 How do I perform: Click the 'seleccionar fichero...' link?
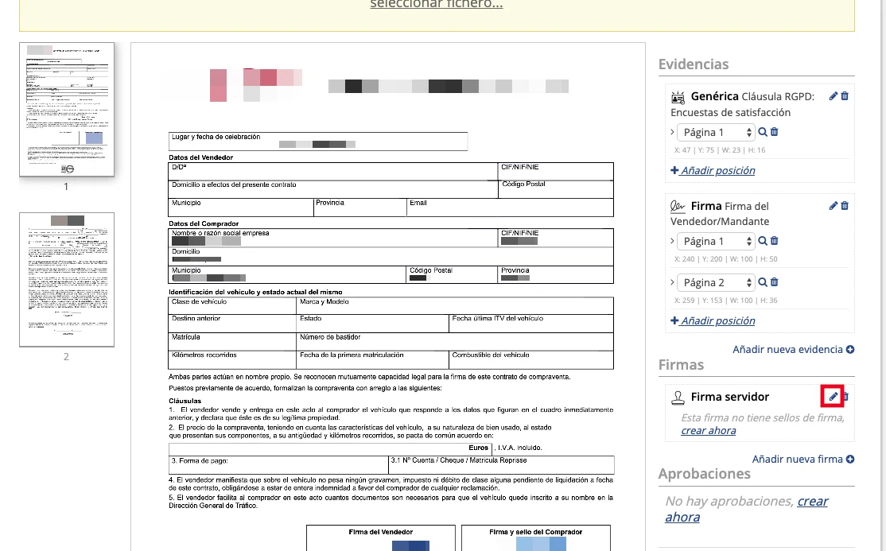click(436, 5)
